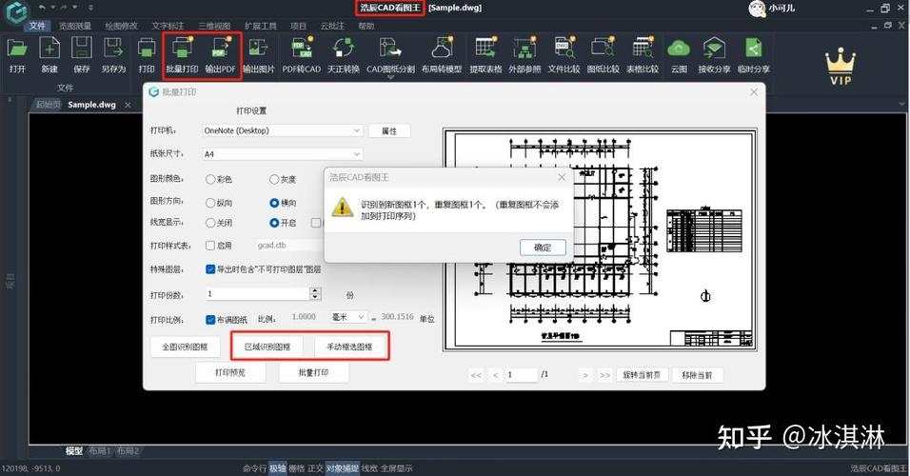
Task: Open the 毫米 unit dropdown
Action: (348, 317)
